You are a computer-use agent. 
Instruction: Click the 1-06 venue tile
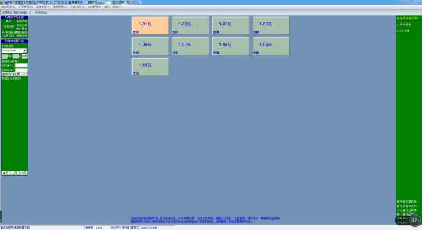pyautogui.click(x=150, y=46)
